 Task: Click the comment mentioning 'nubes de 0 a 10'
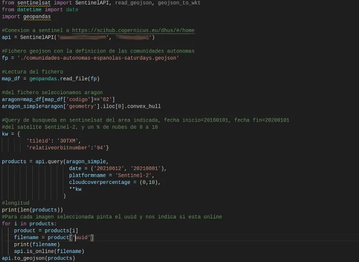tap(80, 127)
